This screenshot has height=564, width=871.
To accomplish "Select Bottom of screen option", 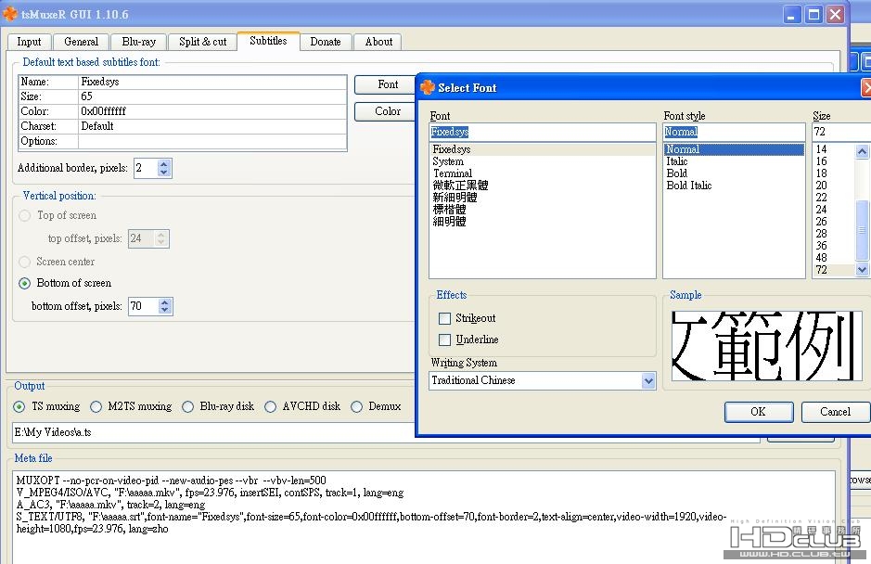I will coord(65,283).
